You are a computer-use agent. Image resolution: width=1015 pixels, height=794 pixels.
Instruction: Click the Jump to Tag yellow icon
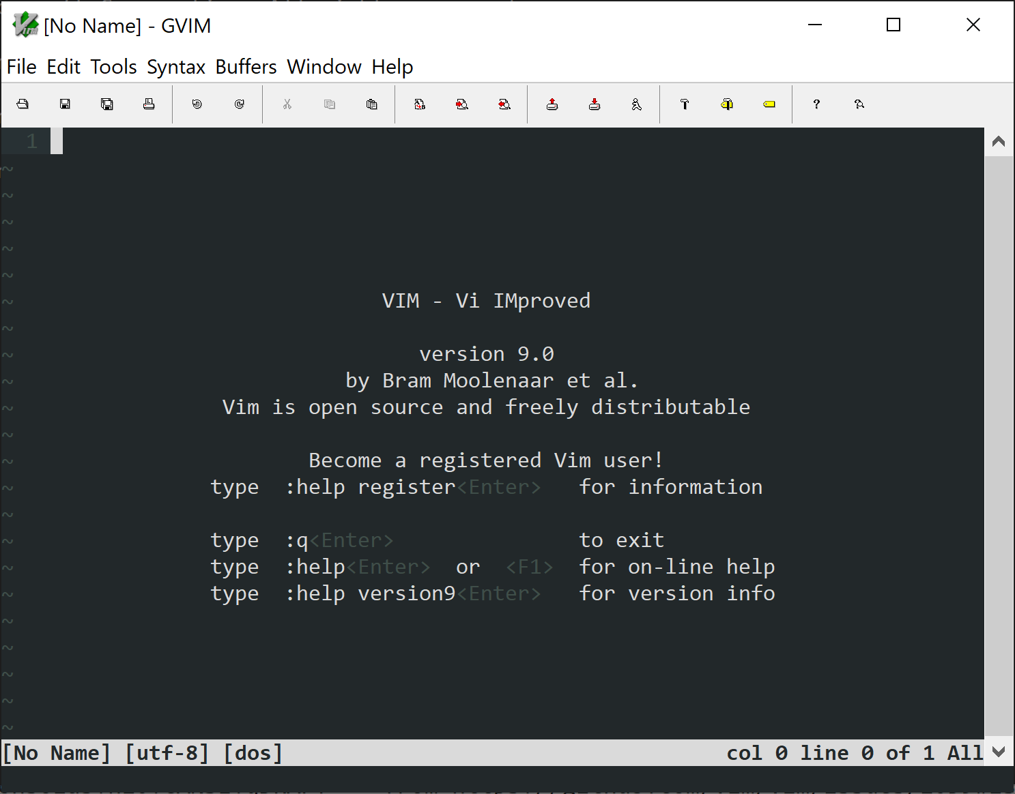coord(769,104)
